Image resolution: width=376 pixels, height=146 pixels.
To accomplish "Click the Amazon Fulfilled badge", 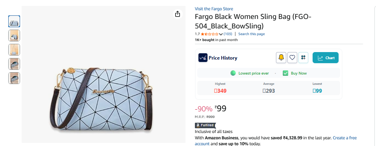I will click(206, 125).
